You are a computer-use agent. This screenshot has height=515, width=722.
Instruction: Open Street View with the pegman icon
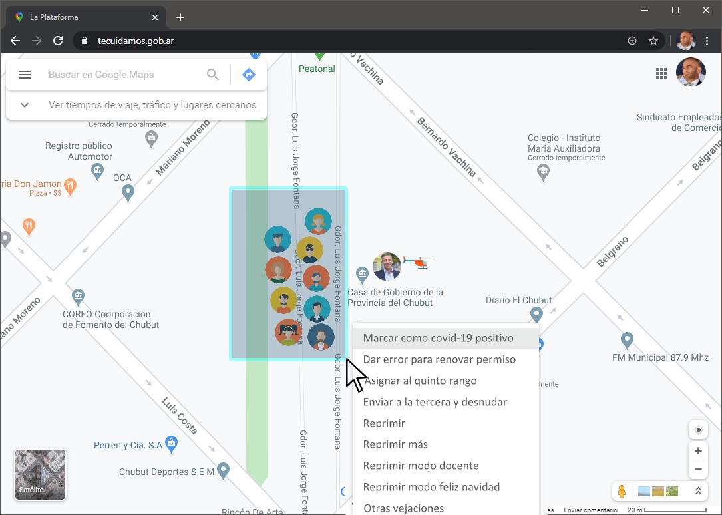point(622,492)
